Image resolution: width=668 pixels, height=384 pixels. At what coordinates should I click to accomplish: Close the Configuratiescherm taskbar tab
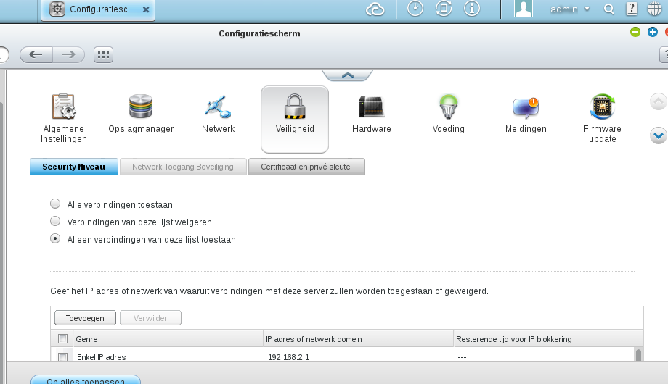click(146, 9)
